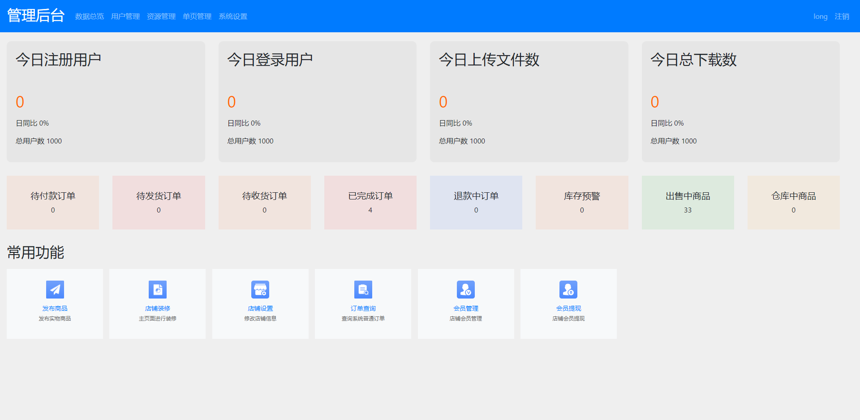Select the 店铺设置 shop settings icon
860x420 pixels.
pyautogui.click(x=260, y=290)
